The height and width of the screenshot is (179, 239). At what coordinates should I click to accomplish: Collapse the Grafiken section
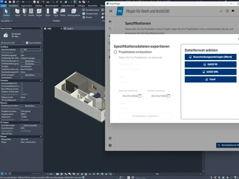[41, 47]
